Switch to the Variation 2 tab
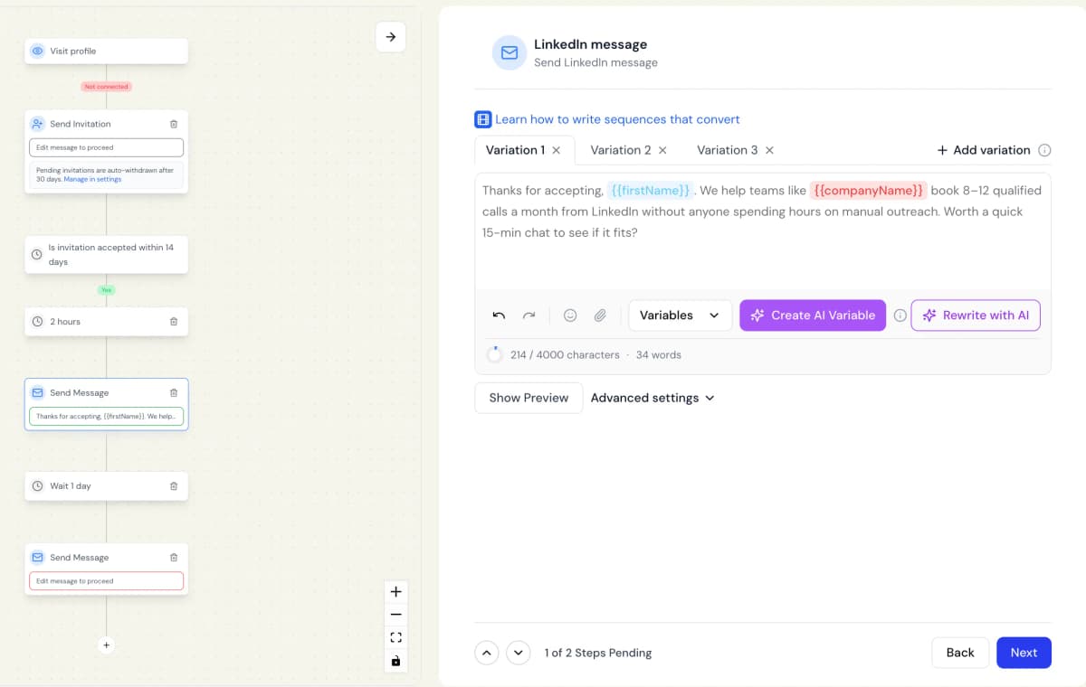This screenshot has width=1086, height=687. 621,150
